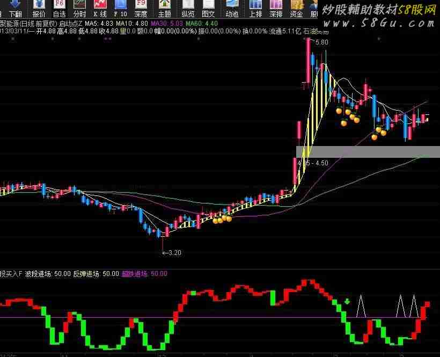Click the purple 超跌进场 50.00 label
The image size is (440, 357).
tap(144, 274)
